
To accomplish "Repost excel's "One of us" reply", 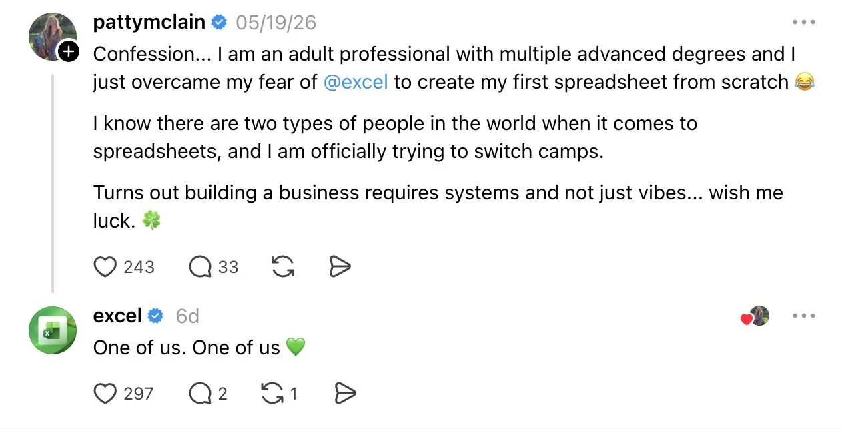I will [272, 394].
